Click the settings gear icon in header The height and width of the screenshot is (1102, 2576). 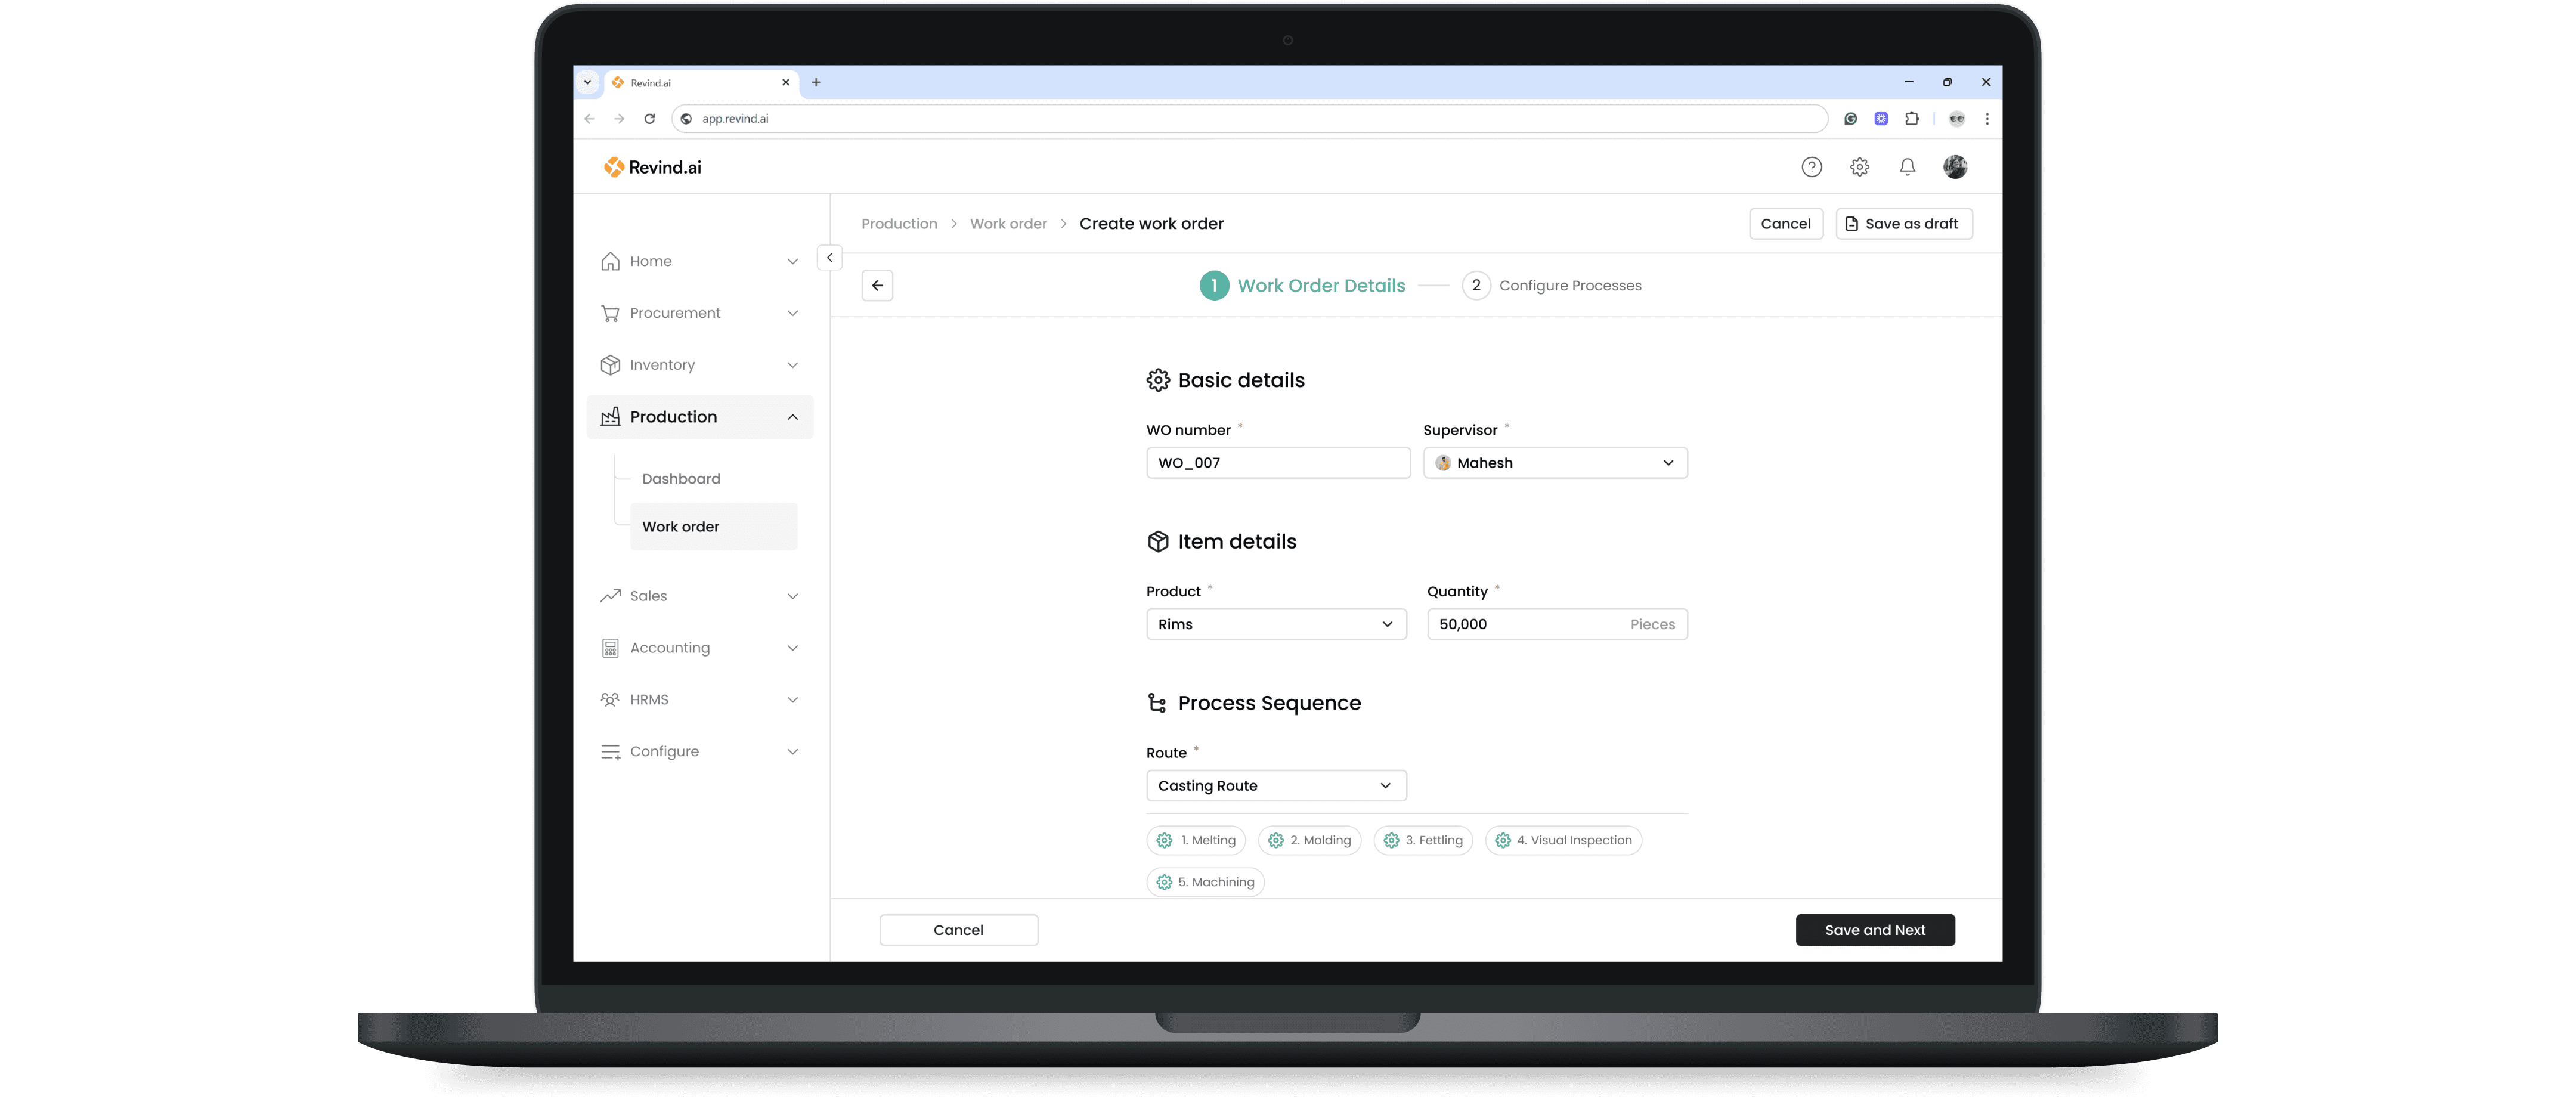(1859, 167)
